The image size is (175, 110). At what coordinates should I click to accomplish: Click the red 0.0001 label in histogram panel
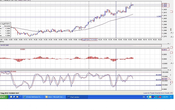[x=23, y=49]
